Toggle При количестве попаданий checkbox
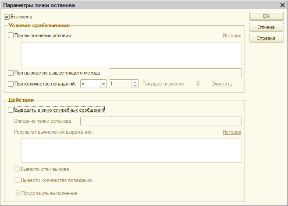Viewport: 288px width, 206px height. (11, 84)
